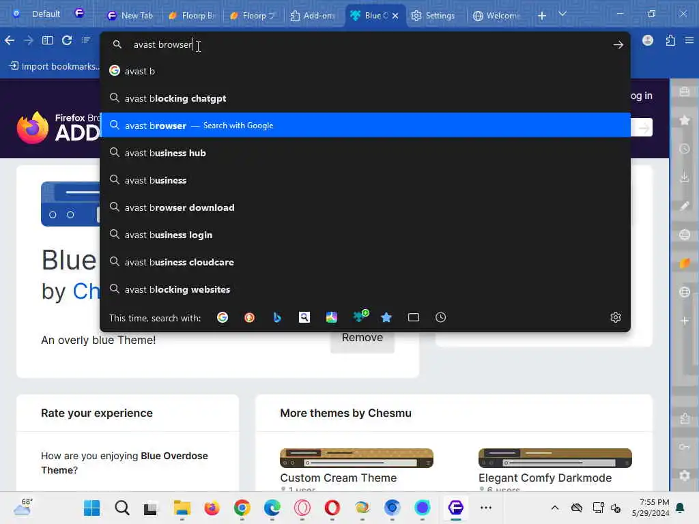Screen dimensions: 699x524
Task: Open File Explorer from taskbar
Action: pyautogui.click(x=182, y=508)
